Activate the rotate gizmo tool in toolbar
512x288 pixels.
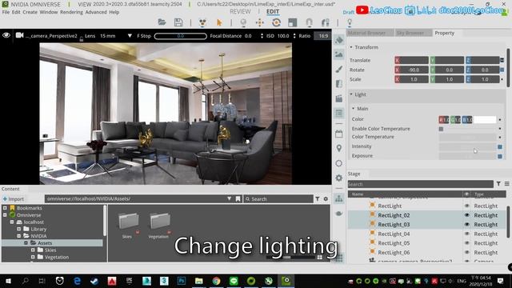276,22
